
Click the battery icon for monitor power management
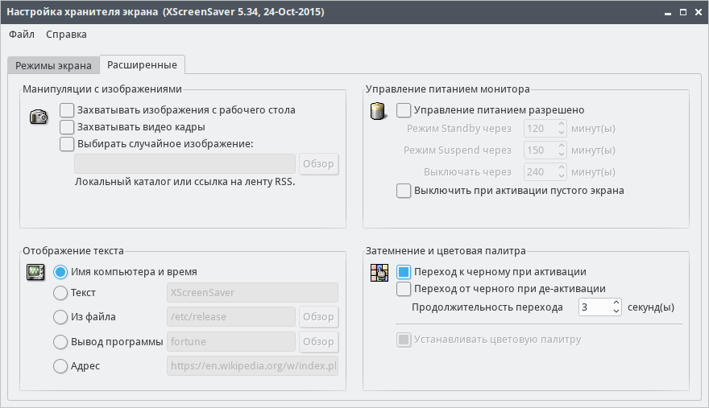click(x=377, y=111)
